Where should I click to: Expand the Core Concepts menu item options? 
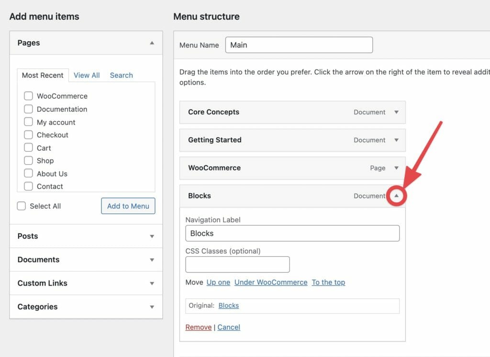396,112
